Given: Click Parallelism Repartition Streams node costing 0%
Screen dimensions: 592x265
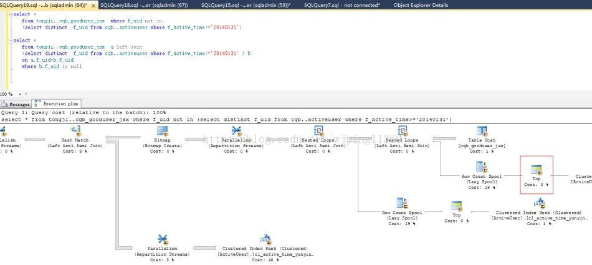Looking at the screenshot, I should click(x=236, y=139).
